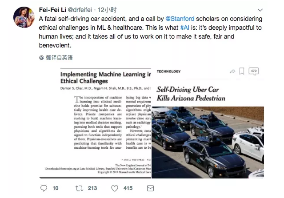This screenshot has height=198, width=284.
Task: Like the tweet with the heart icon
Action: click(x=115, y=188)
